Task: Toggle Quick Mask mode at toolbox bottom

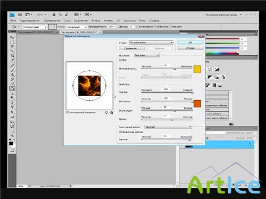Action: click(12, 150)
